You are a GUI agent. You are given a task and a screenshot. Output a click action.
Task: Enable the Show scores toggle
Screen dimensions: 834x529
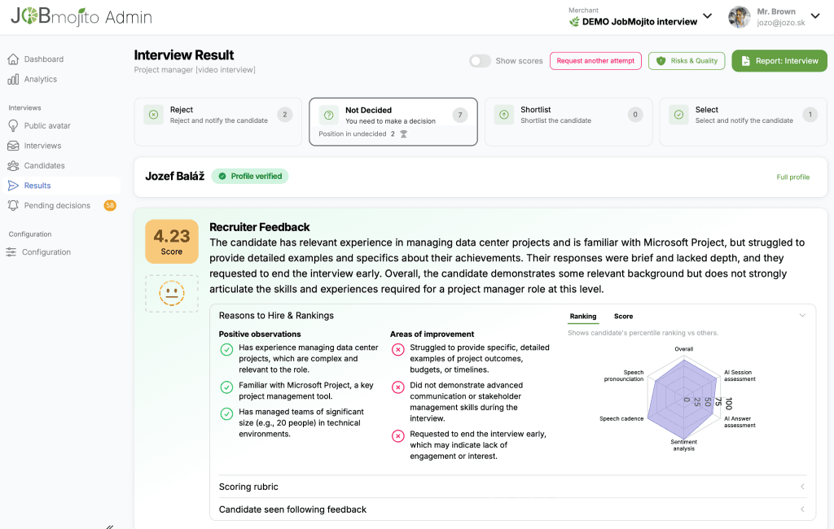[481, 60]
